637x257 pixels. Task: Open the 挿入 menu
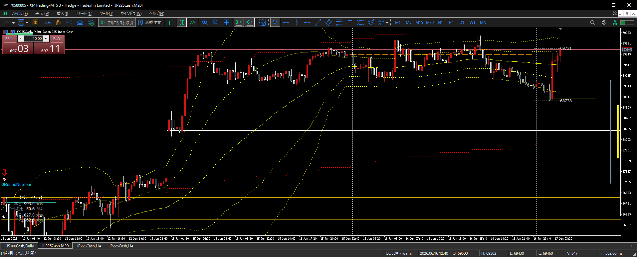62,14
